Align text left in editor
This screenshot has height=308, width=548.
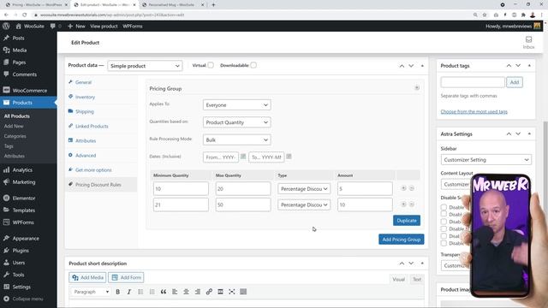175,292
